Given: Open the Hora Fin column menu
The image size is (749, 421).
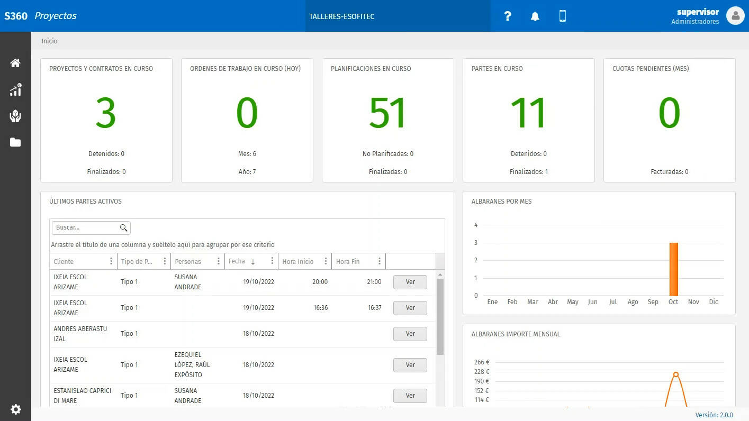Looking at the screenshot, I should click(x=380, y=261).
